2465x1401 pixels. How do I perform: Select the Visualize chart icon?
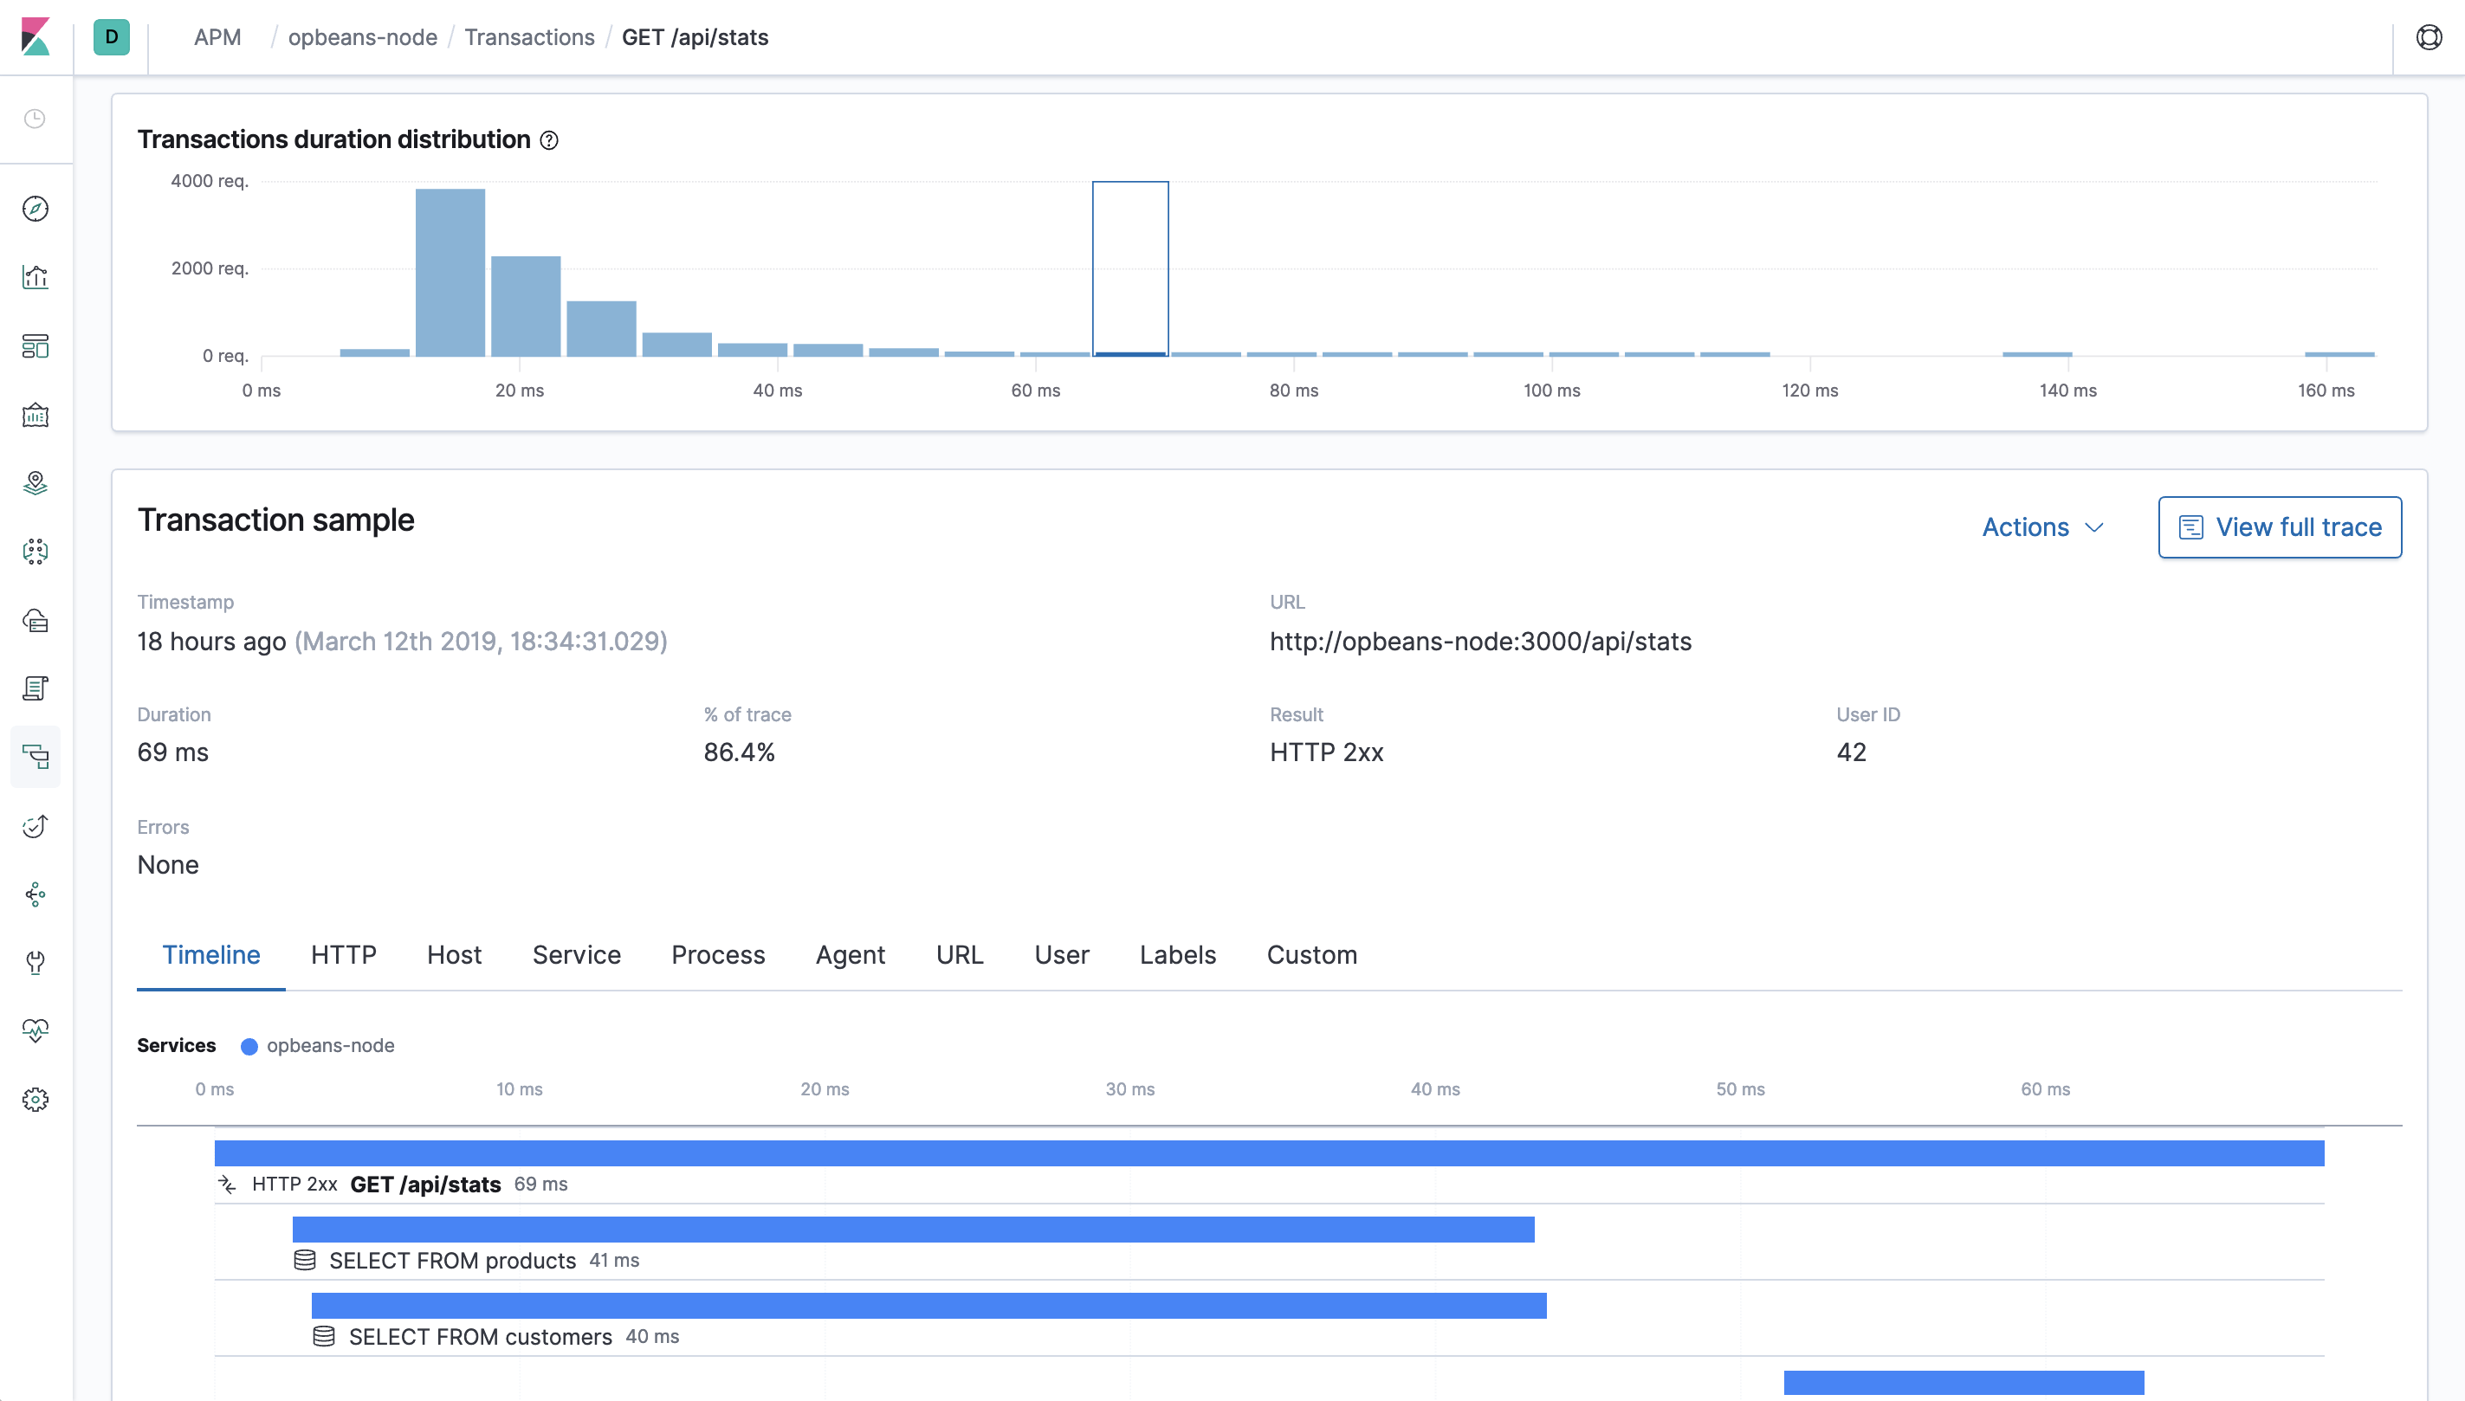point(36,276)
